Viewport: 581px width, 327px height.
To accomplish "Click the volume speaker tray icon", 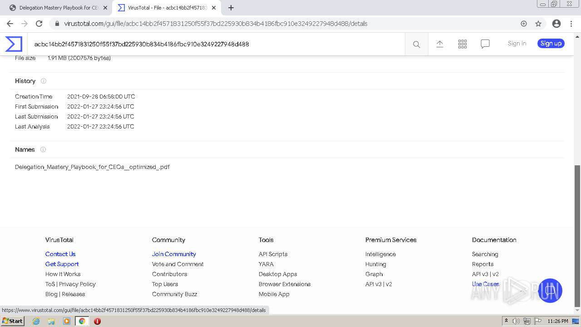I will [x=516, y=321].
